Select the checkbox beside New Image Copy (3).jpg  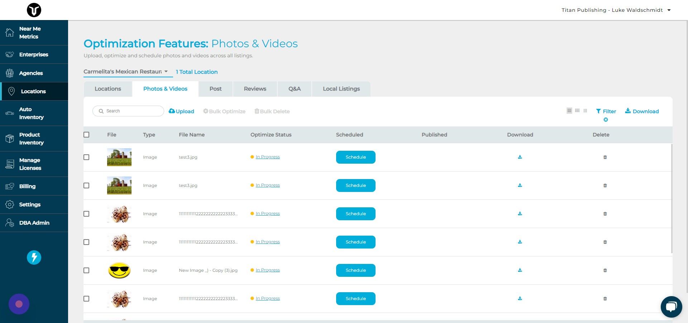pyautogui.click(x=86, y=270)
